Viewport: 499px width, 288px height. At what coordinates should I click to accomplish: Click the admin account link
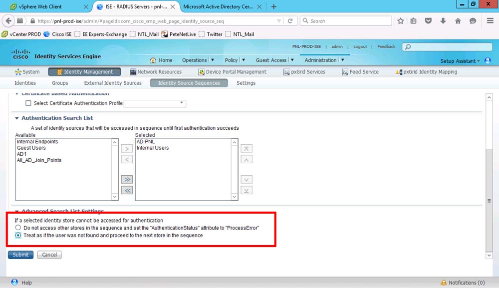coord(337,46)
